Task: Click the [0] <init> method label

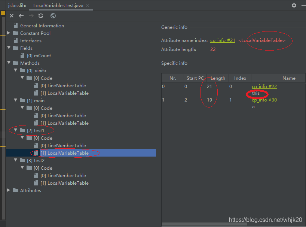Action: click(x=37, y=71)
